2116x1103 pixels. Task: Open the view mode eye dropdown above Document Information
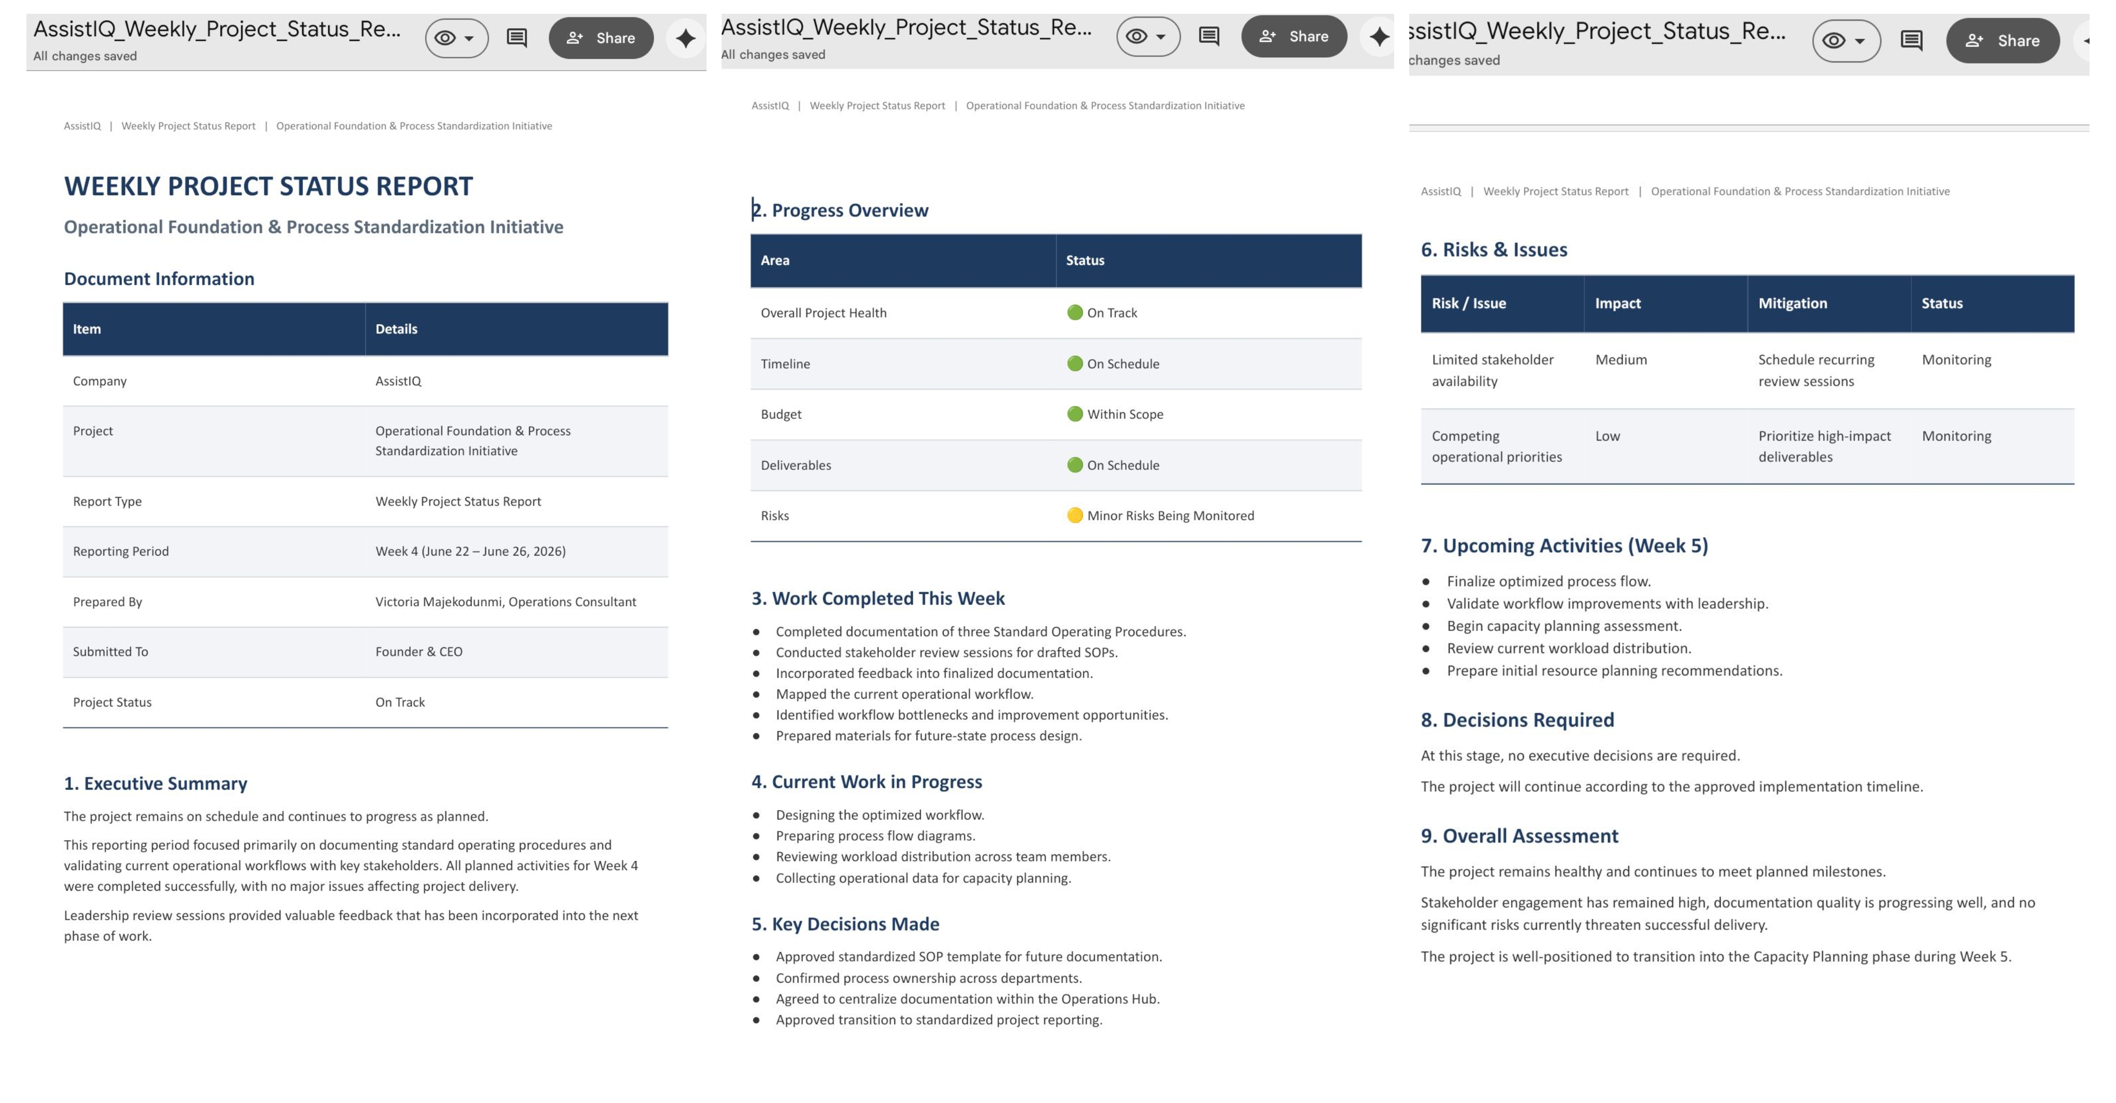pos(457,38)
